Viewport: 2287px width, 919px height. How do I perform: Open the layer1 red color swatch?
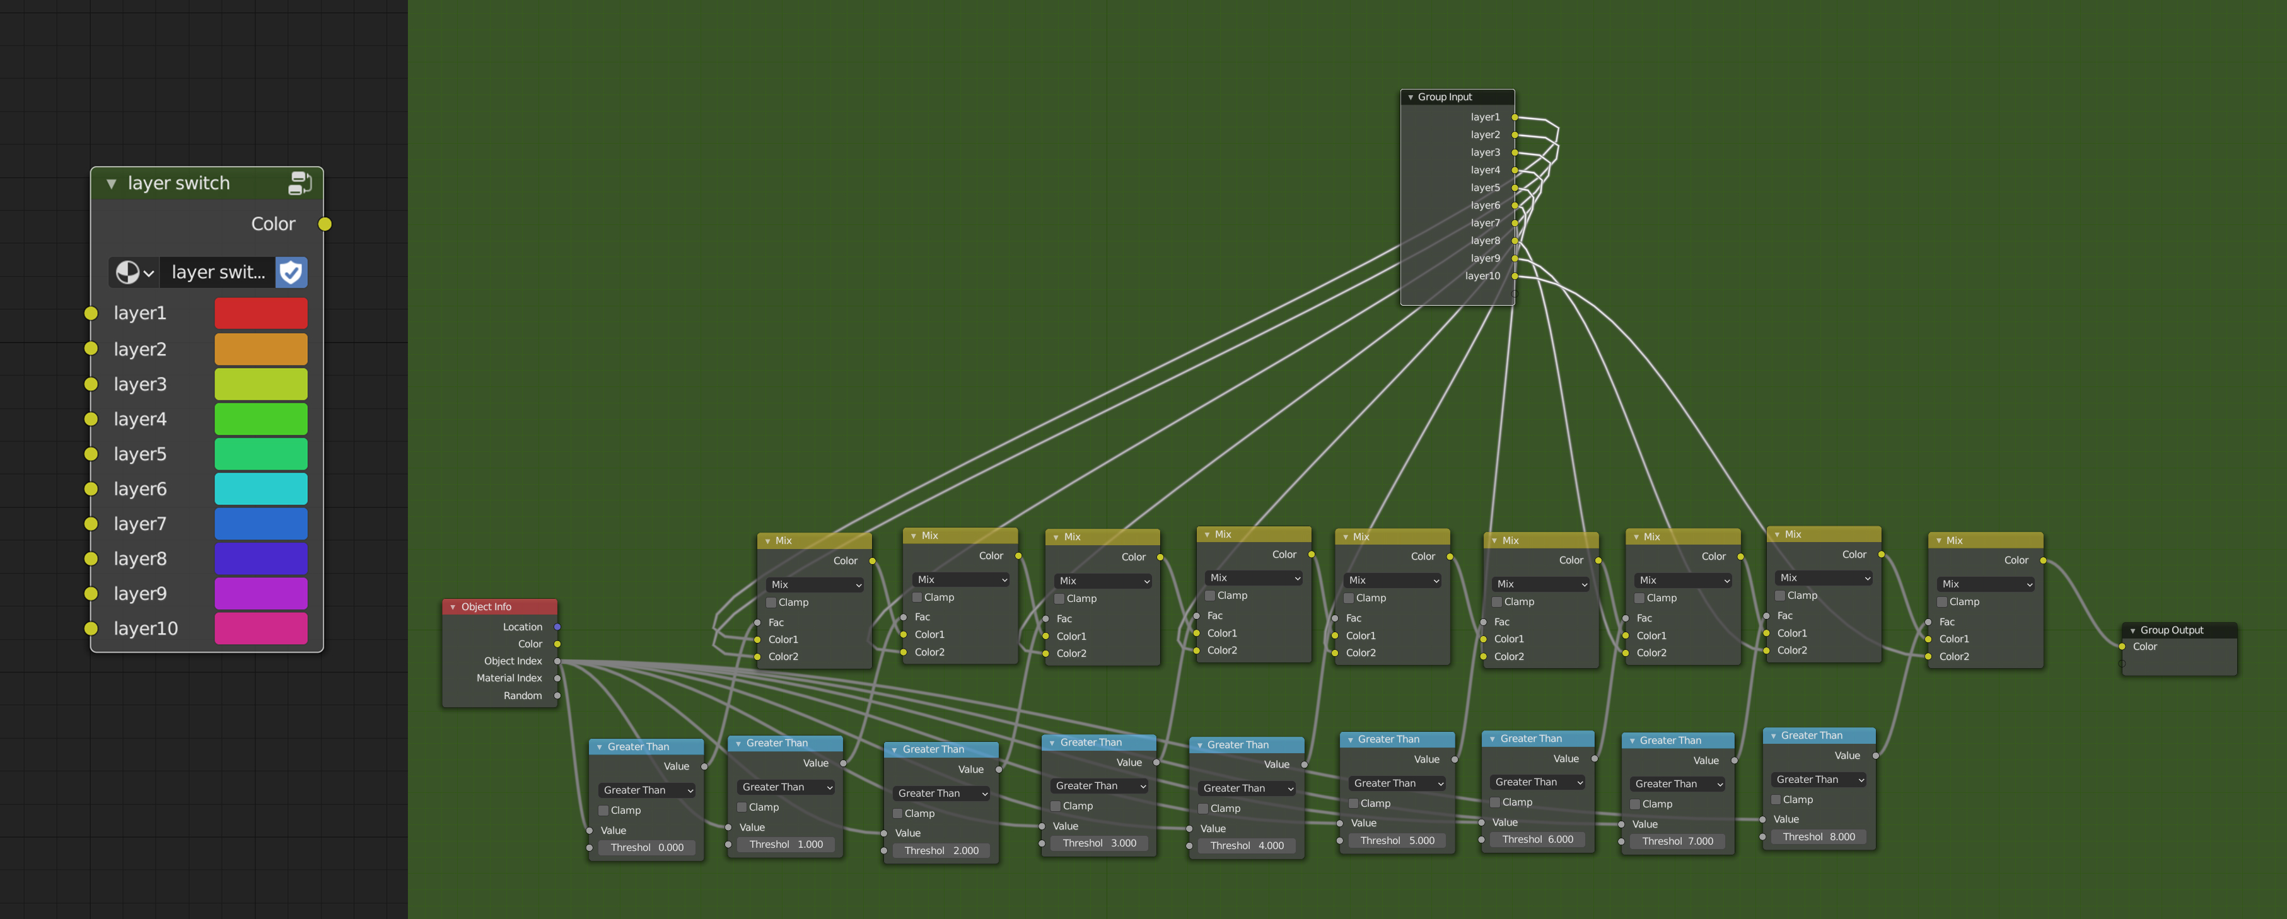click(x=260, y=312)
